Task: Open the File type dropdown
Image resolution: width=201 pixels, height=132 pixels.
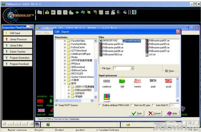Action: [132, 68]
